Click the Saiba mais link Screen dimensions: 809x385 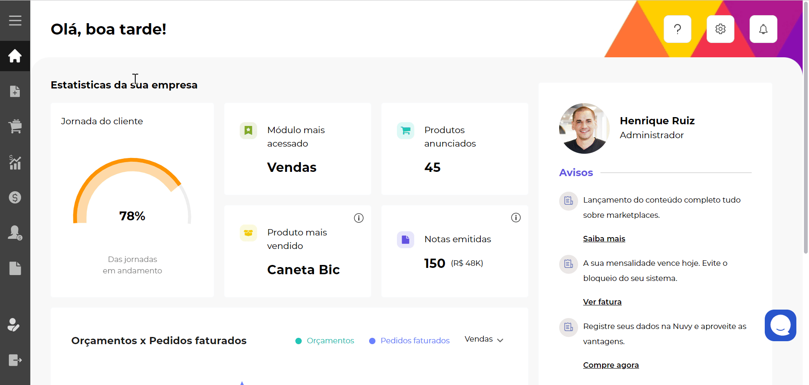[x=604, y=239]
